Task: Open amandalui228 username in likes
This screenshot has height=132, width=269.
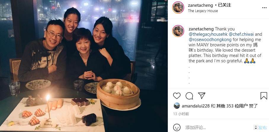Action: click(x=196, y=106)
